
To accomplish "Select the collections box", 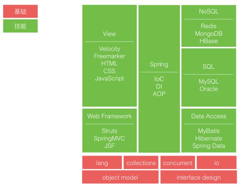I will coord(141,162).
